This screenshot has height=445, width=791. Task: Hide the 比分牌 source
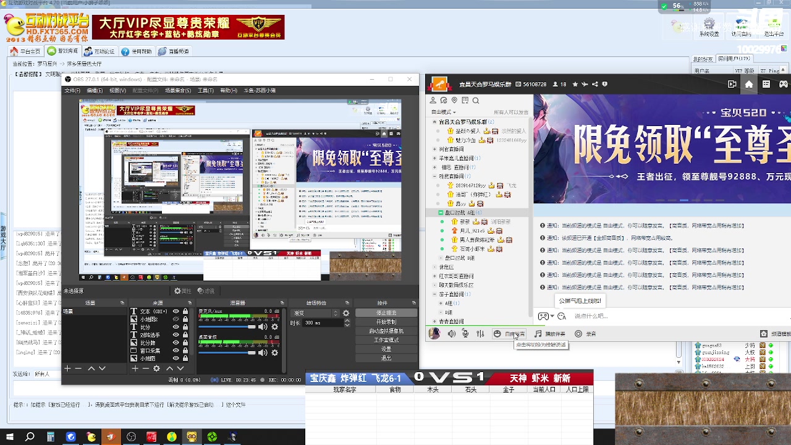coord(176,342)
